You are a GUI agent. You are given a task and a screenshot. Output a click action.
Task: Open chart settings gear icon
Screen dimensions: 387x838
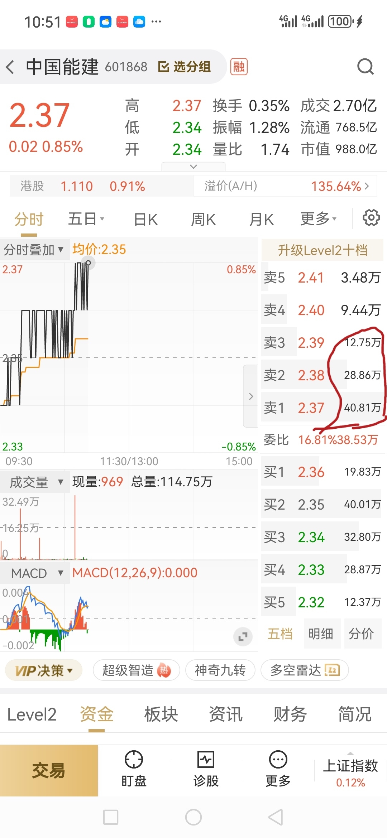point(371,218)
